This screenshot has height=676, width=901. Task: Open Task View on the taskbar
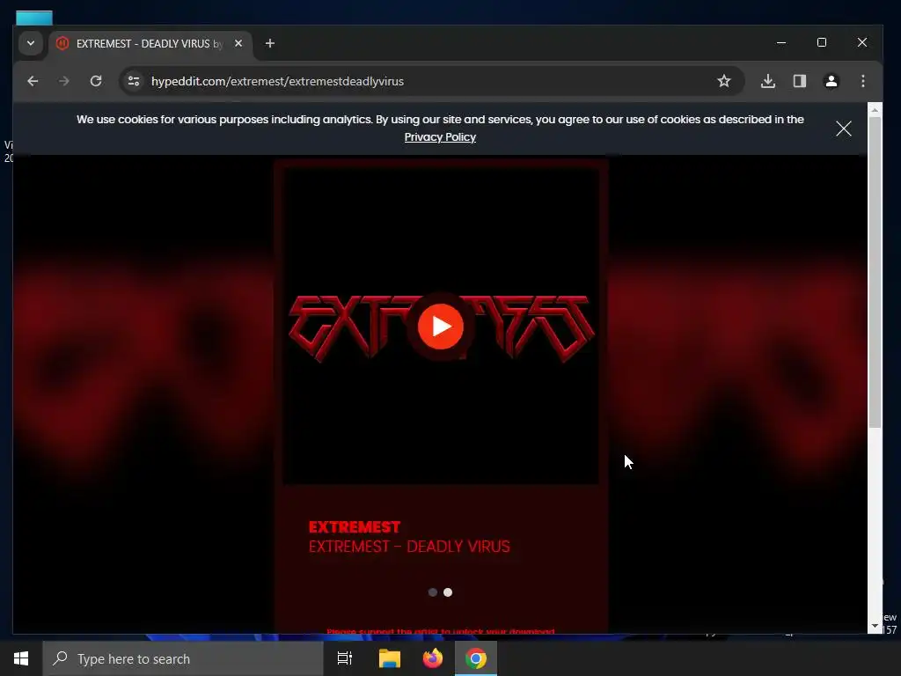click(345, 658)
